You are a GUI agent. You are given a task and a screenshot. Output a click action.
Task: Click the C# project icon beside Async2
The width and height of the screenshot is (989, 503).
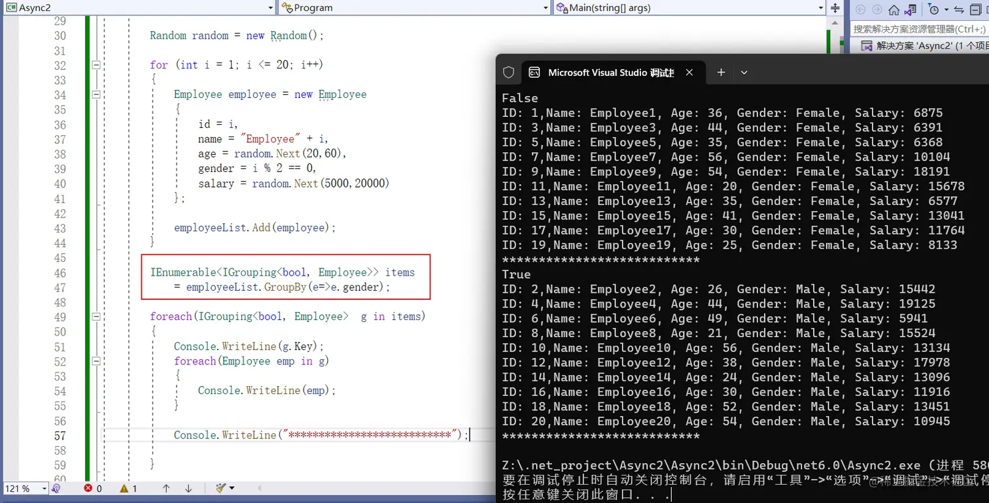pos(11,8)
